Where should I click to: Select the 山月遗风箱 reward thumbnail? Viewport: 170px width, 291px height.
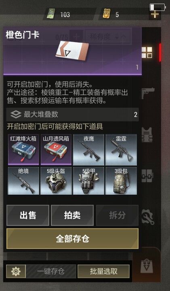tap(56, 150)
